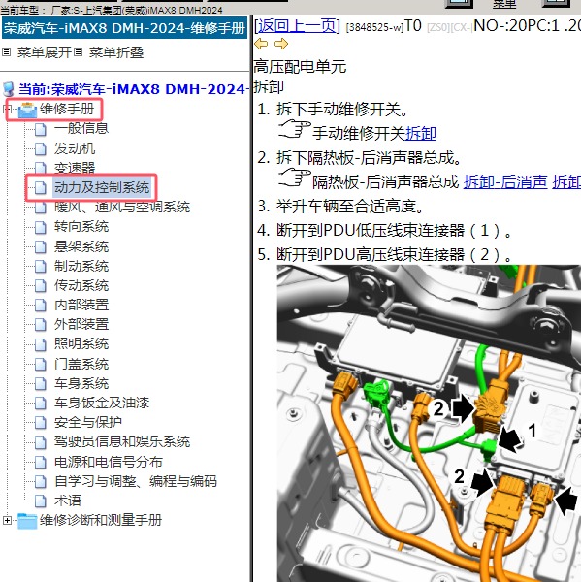Click the 菜单折叠 collapse menu icon
The width and height of the screenshot is (581, 582).
(x=78, y=52)
